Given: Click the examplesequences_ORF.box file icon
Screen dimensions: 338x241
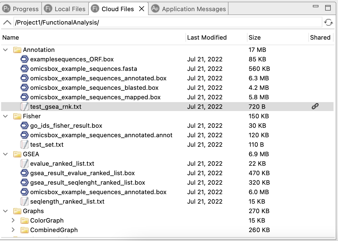Looking at the screenshot, I should click(25, 59).
